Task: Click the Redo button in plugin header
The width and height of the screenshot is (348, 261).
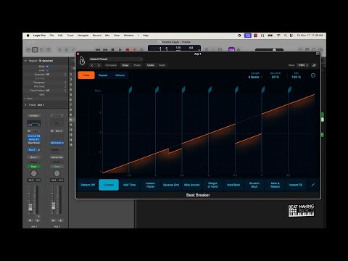Action: pyautogui.click(x=162, y=65)
